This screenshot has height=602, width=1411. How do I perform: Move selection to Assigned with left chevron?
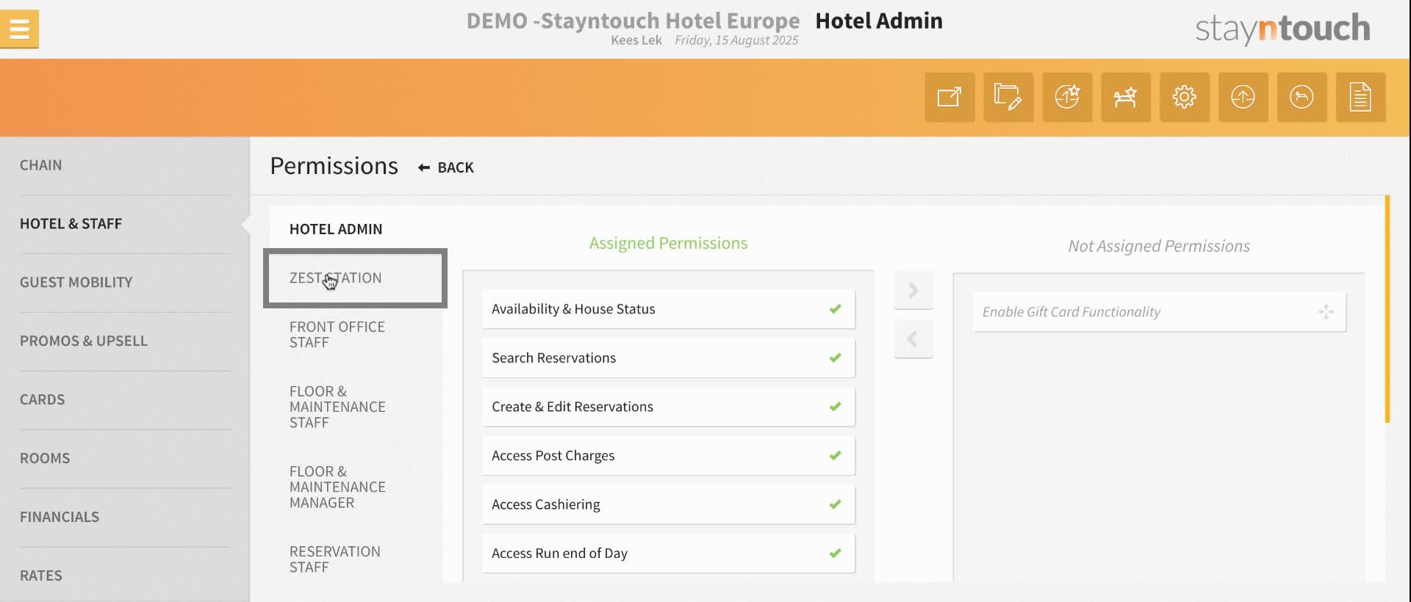pos(913,339)
